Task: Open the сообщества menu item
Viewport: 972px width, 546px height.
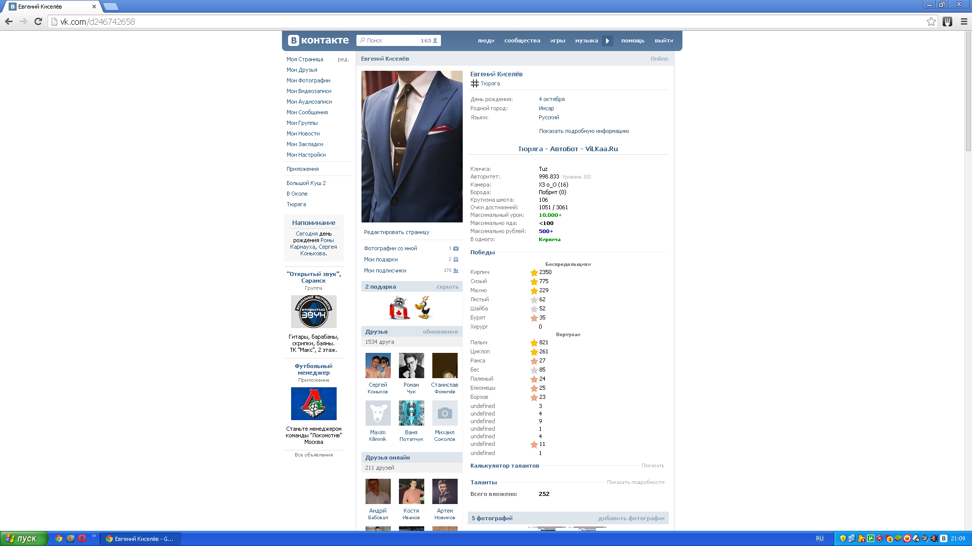Action: pyautogui.click(x=522, y=40)
